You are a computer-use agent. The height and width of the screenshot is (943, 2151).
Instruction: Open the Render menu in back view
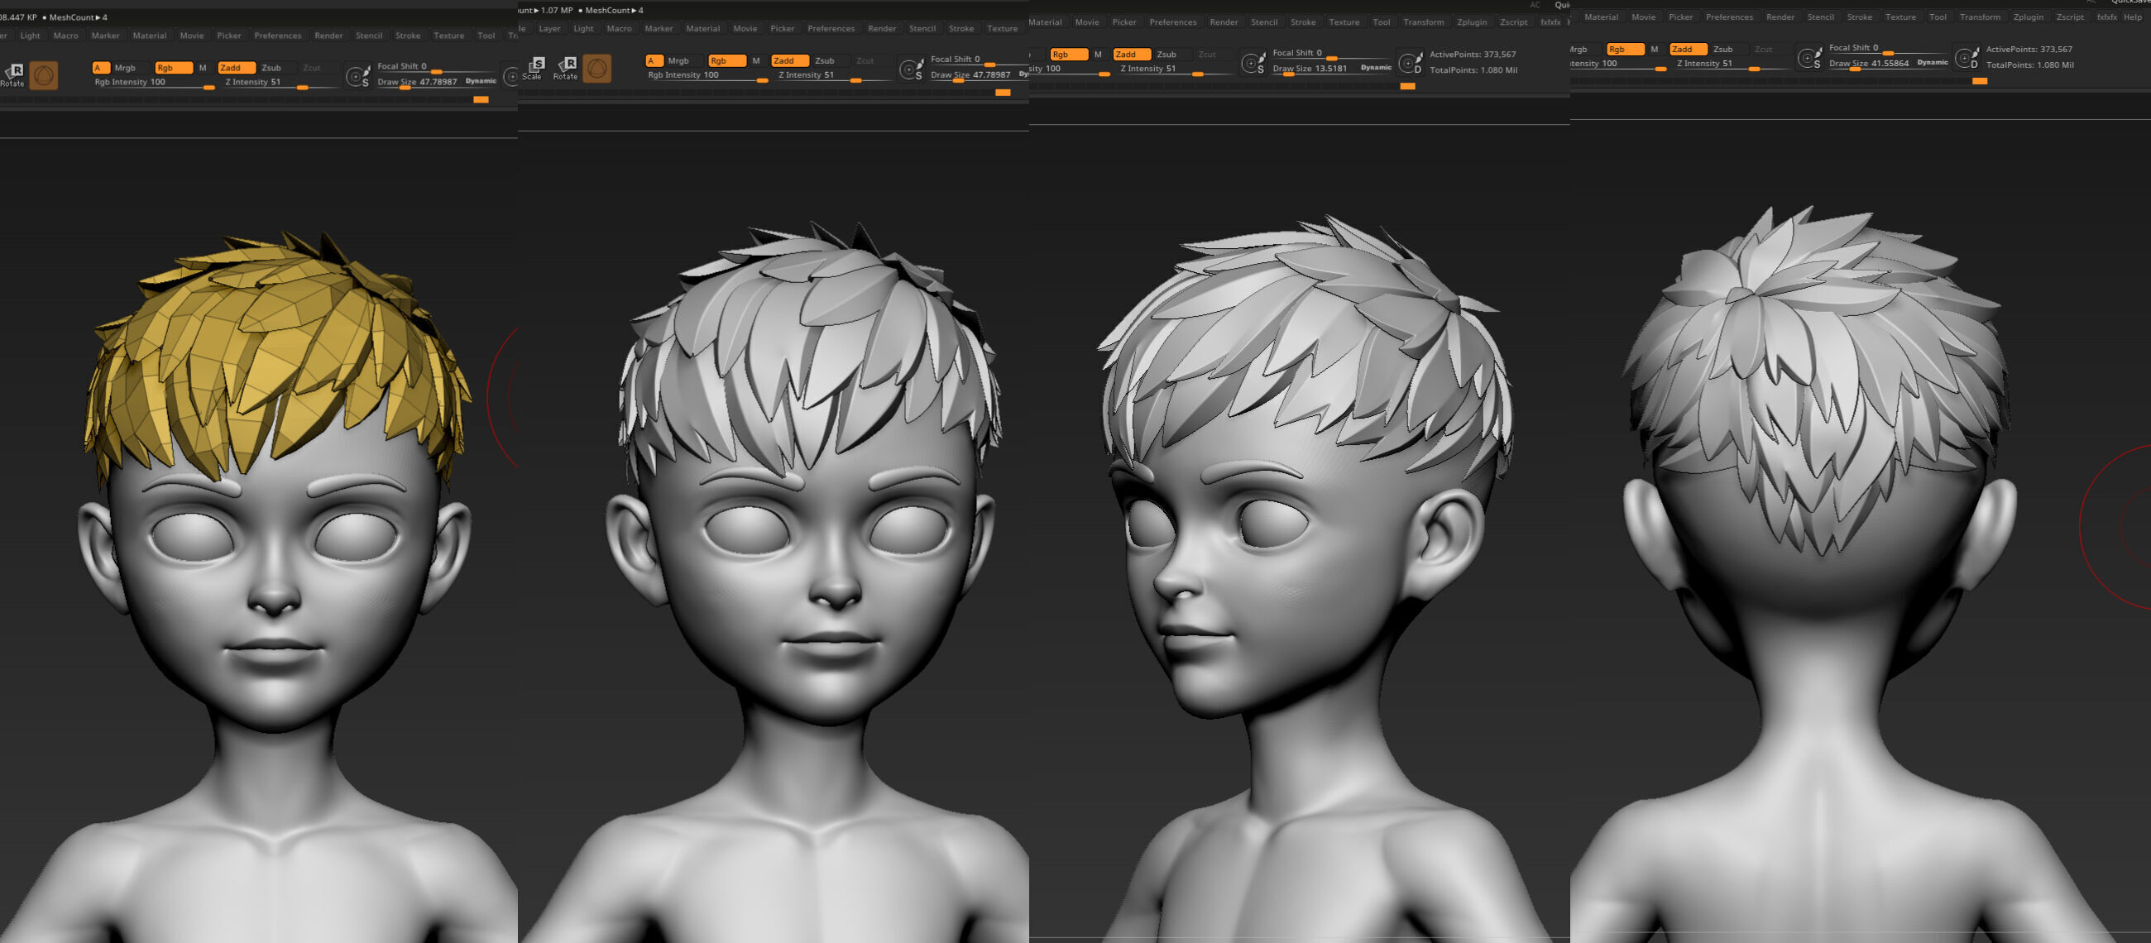(1780, 17)
